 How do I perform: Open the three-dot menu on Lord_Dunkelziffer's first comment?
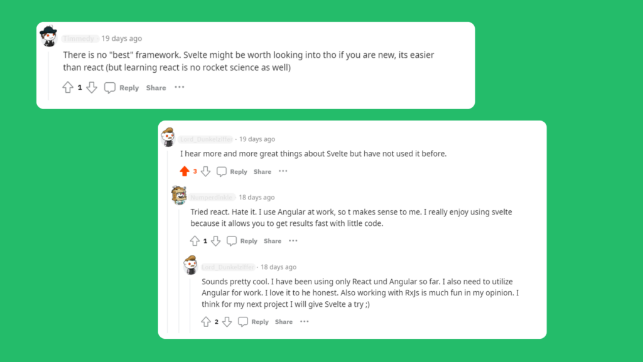(283, 171)
